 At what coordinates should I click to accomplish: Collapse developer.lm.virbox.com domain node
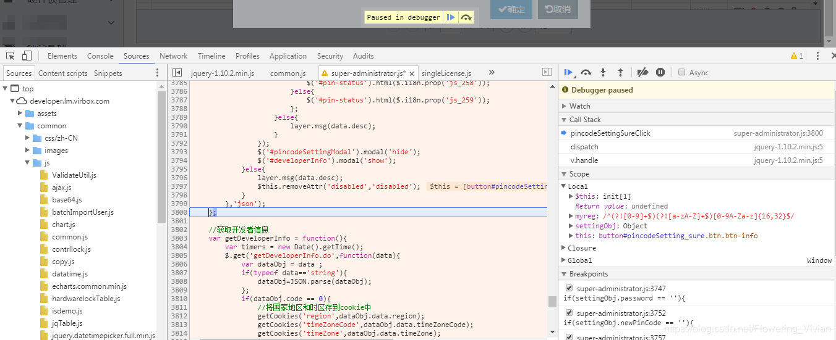click(12, 101)
